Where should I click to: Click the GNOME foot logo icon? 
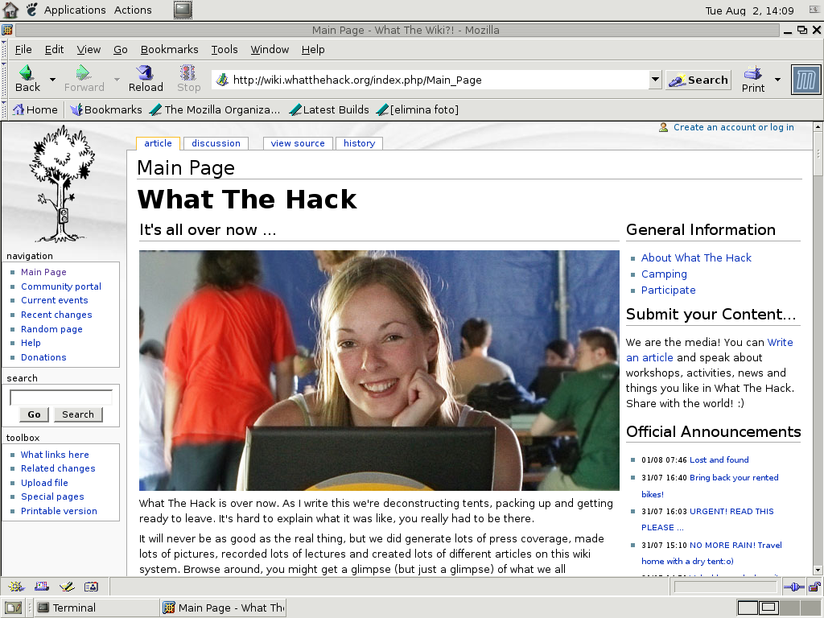tap(32, 10)
